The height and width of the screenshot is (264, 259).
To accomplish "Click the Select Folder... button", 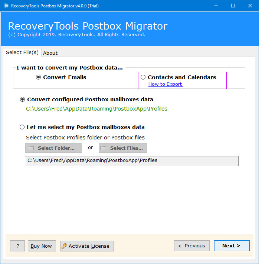I will click(53, 148).
